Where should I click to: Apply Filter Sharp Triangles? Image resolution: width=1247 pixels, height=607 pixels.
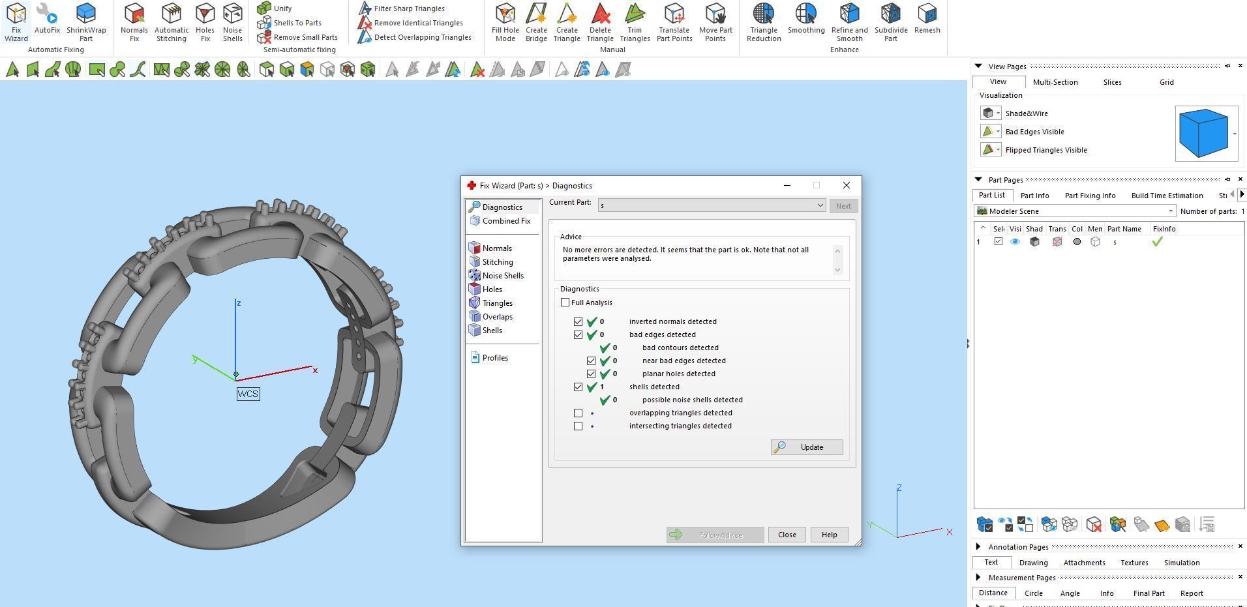401,8
